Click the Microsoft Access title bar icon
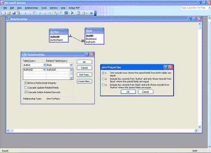This screenshot has width=211, height=153. tap(2, 3)
